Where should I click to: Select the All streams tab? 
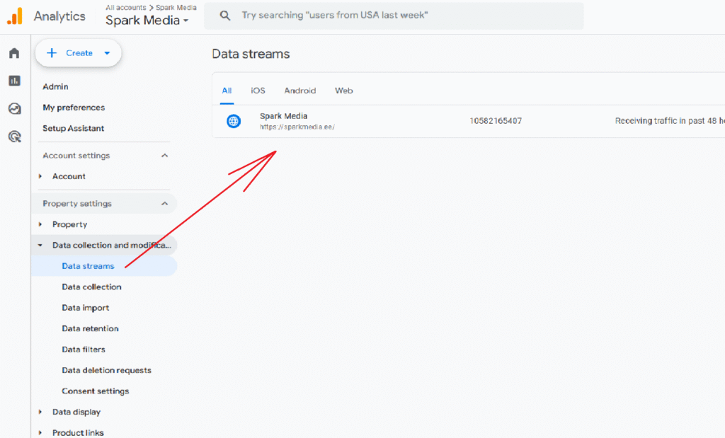click(227, 91)
